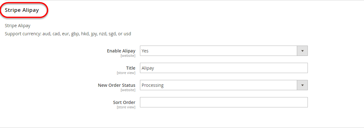Expand the New Order Status dropdown arrow

[x=302, y=85]
